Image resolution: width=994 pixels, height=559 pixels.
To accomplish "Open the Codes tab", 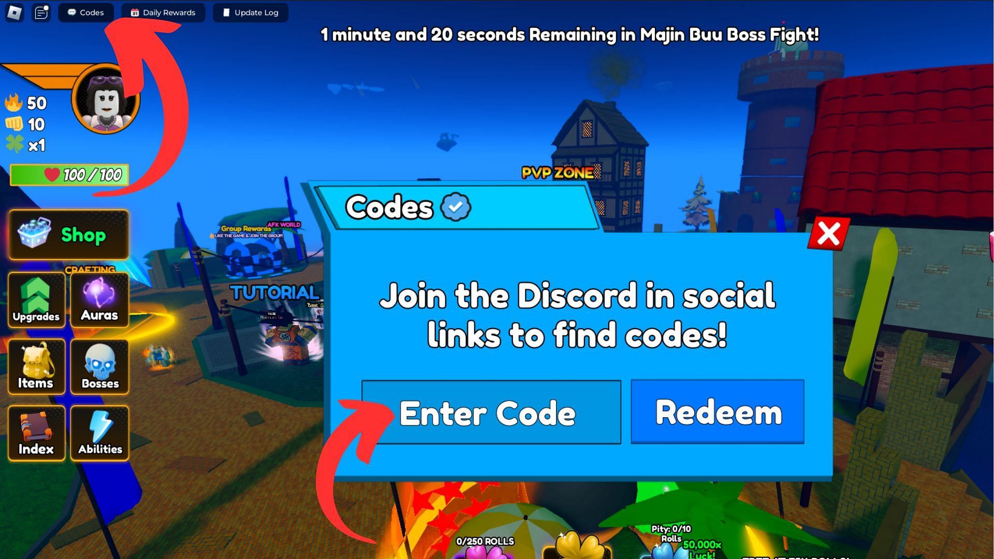I will (x=85, y=12).
